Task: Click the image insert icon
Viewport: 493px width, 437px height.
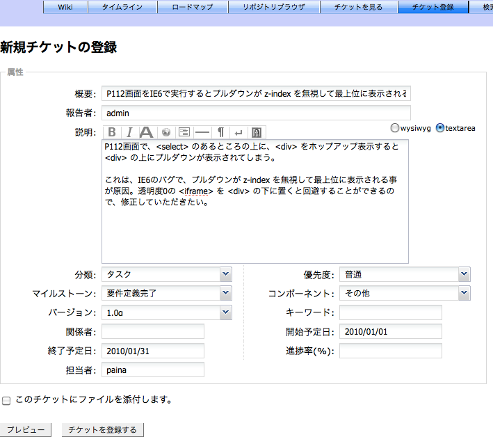Action: coord(257,132)
